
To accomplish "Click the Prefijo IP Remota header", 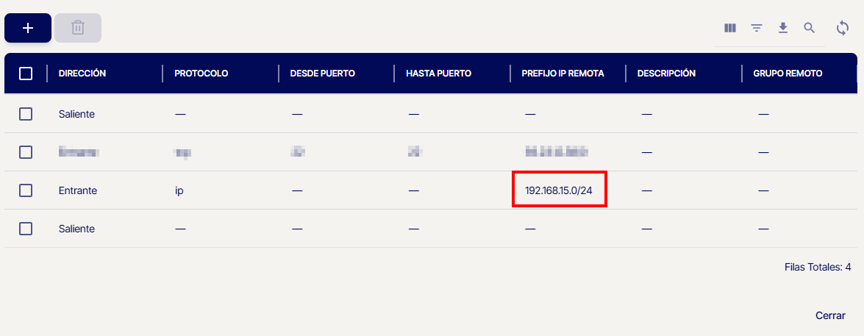I will 563,74.
